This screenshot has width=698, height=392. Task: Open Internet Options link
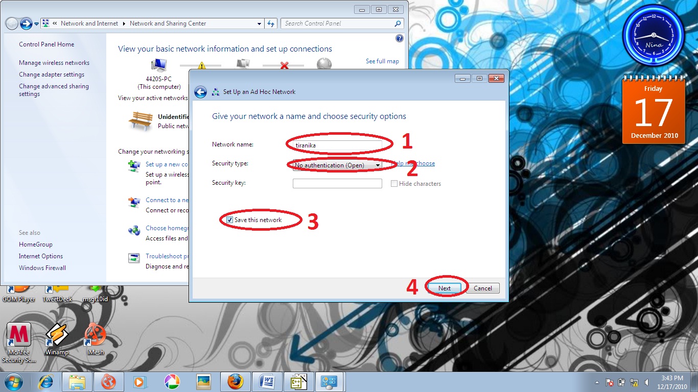click(x=41, y=256)
